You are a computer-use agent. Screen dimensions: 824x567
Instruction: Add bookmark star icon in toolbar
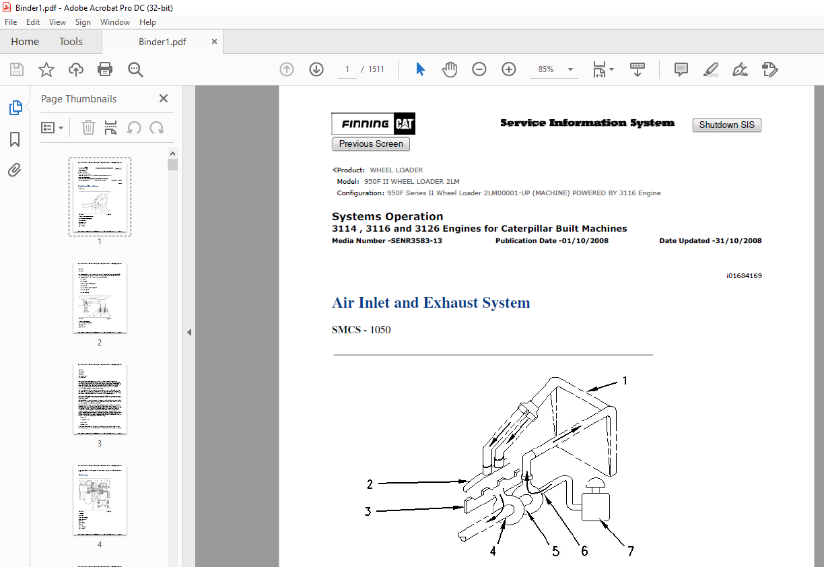pyautogui.click(x=46, y=69)
